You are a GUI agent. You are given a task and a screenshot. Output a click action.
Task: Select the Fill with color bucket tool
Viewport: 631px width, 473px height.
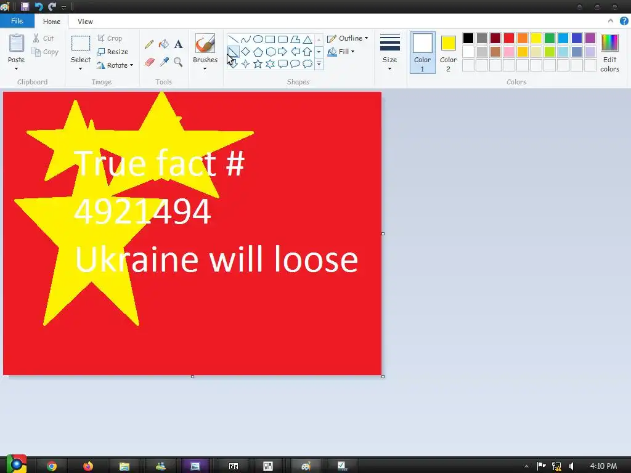pos(164,44)
